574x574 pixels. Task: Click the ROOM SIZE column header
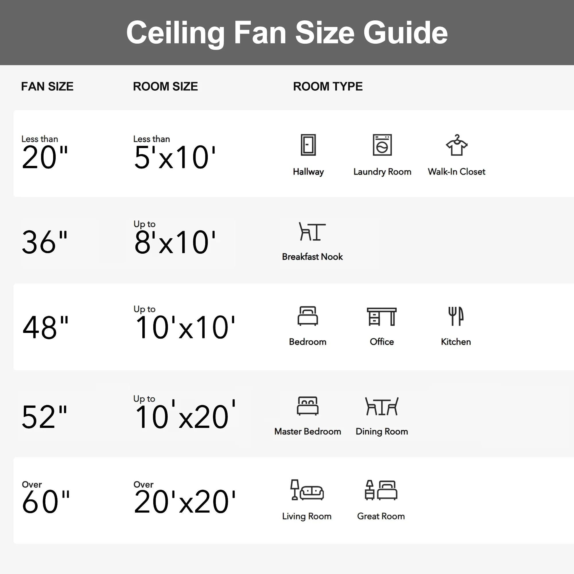tap(165, 86)
